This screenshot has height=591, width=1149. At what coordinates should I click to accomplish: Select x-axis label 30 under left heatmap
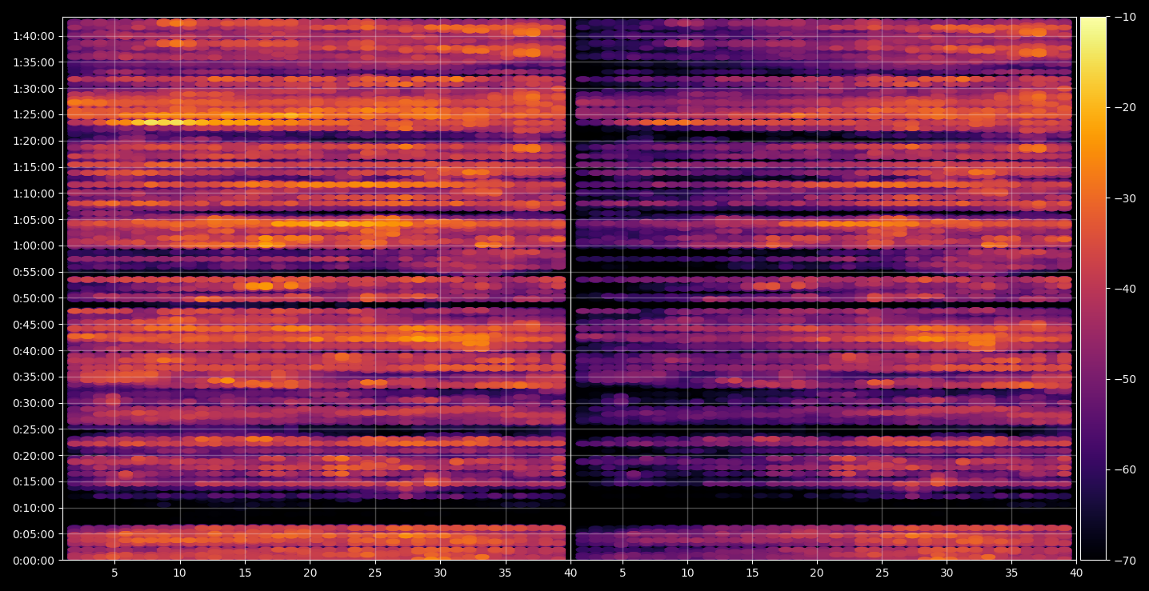pos(440,573)
